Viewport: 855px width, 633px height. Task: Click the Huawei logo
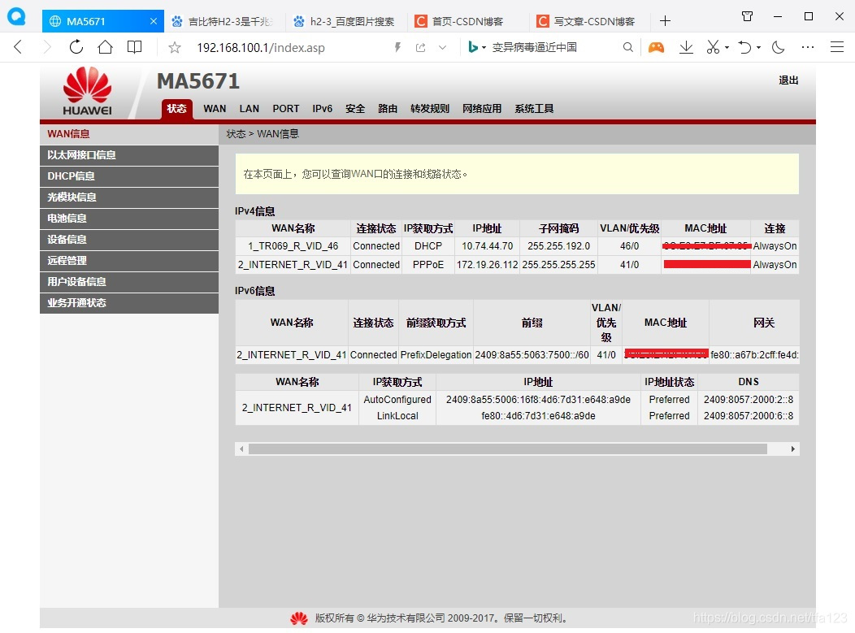pyautogui.click(x=87, y=91)
